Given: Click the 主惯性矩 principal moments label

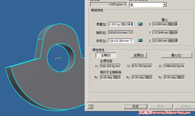Looking at the screenshot, I should click(x=106, y=61).
